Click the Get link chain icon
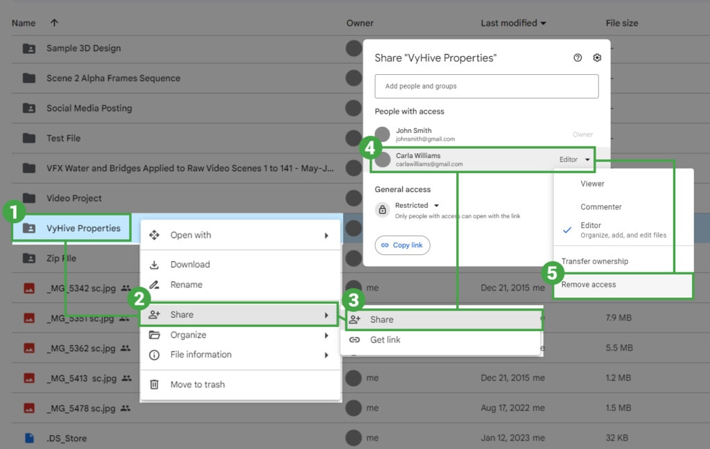The height and width of the screenshot is (449, 710). tap(356, 340)
